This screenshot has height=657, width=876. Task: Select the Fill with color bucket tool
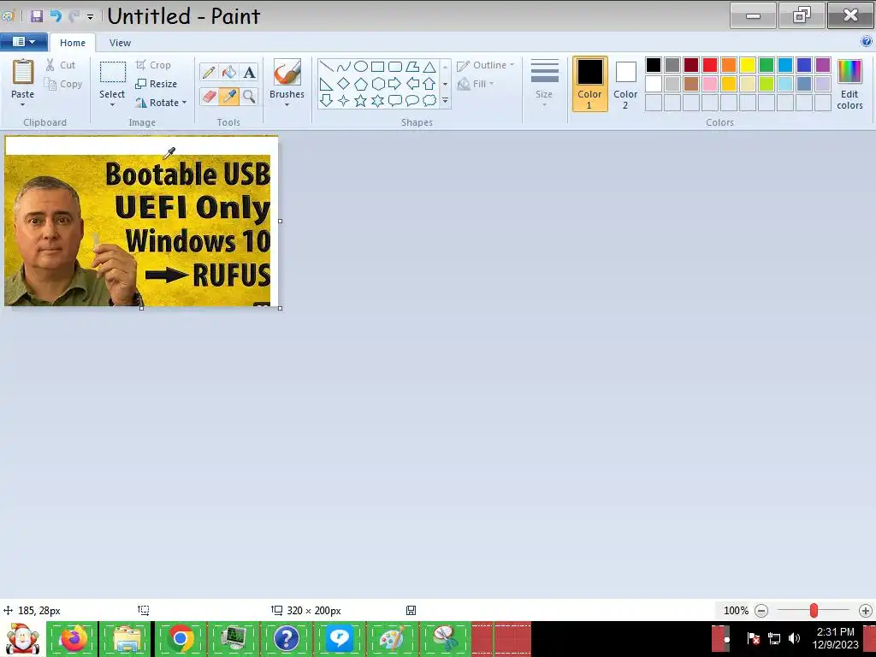(x=229, y=72)
